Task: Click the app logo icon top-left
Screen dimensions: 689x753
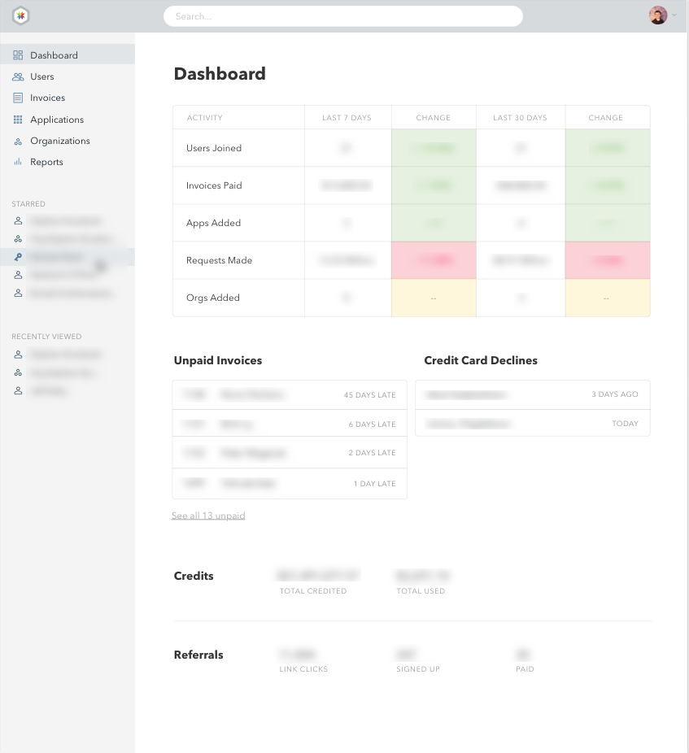Action: (21, 15)
